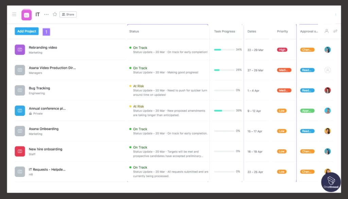Click the 0% progress bar for Bug Tracking

224,90
